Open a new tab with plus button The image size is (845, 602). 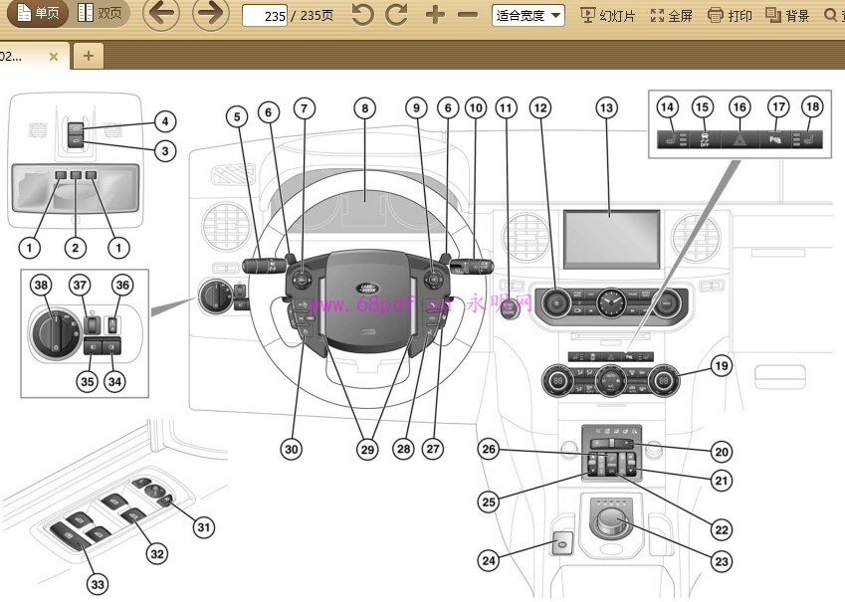88,56
